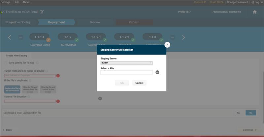Edit the profile name with the pencil icon

point(42,12)
